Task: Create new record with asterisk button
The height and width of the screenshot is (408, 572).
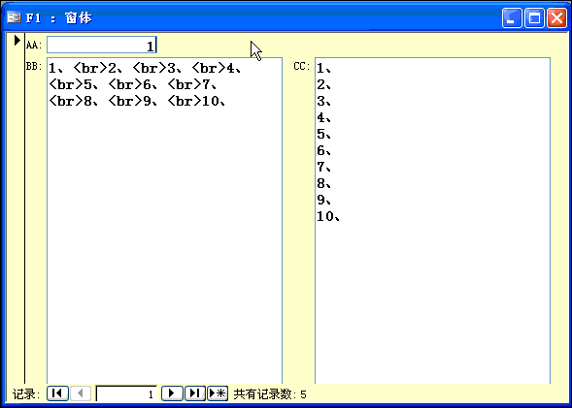Action: coord(218,393)
